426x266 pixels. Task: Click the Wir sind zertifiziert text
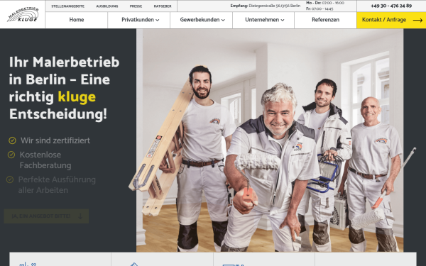pyautogui.click(x=55, y=140)
